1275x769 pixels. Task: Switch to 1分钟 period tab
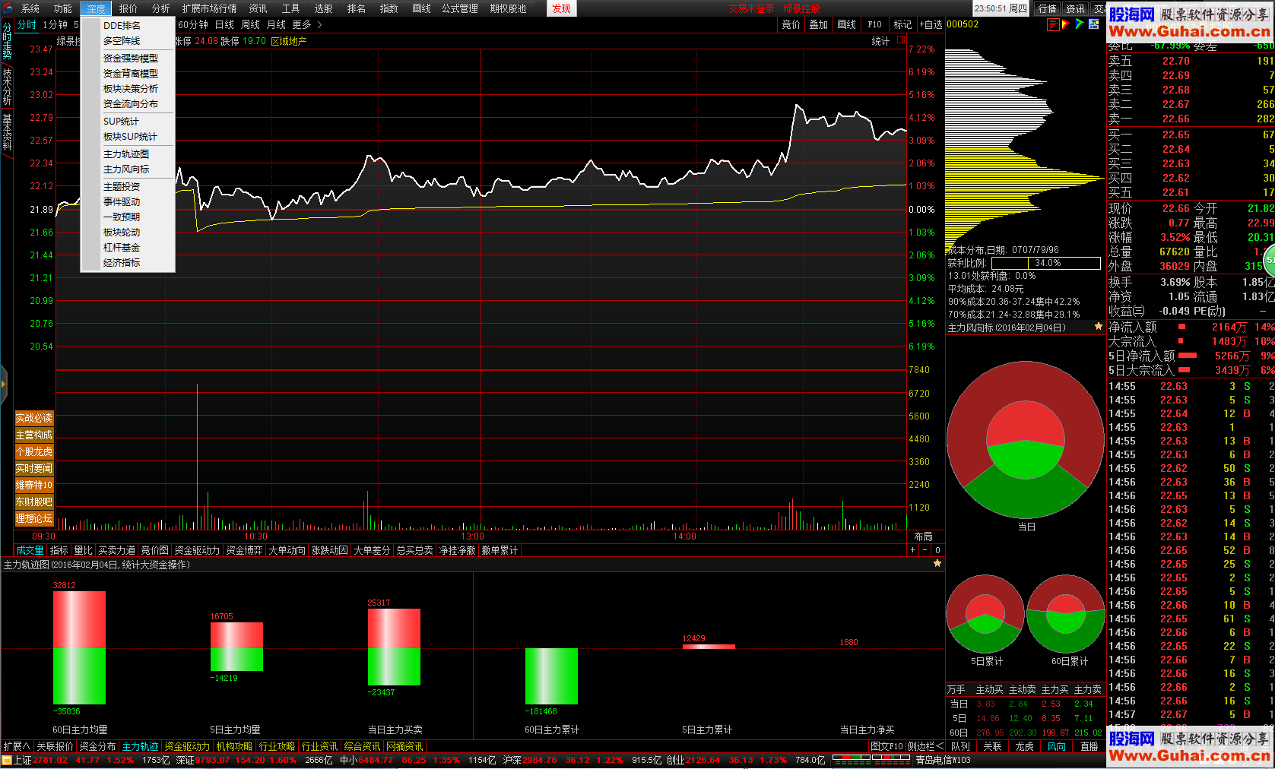coord(56,24)
